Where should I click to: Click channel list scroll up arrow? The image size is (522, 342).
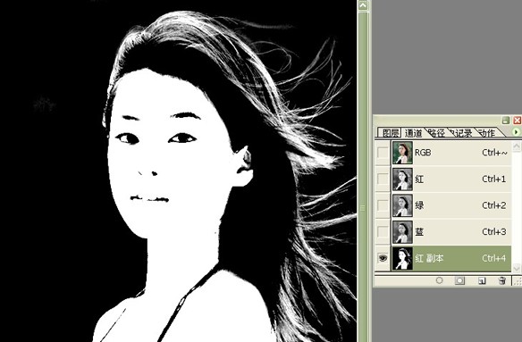pos(517,146)
